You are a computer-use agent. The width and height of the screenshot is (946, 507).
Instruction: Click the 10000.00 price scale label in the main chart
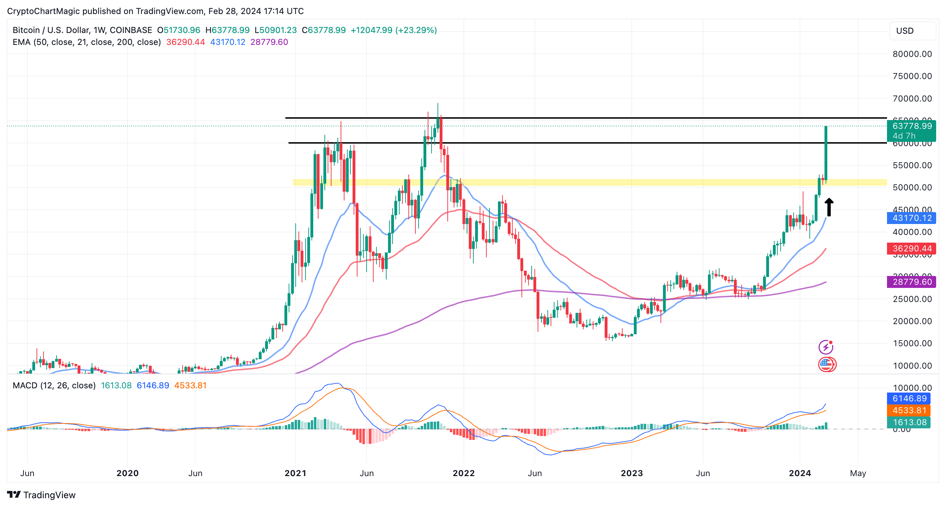[x=912, y=366]
